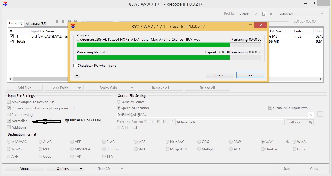The image size is (332, 176).
Task: Click the volume slider handle
Action: (85, 21)
